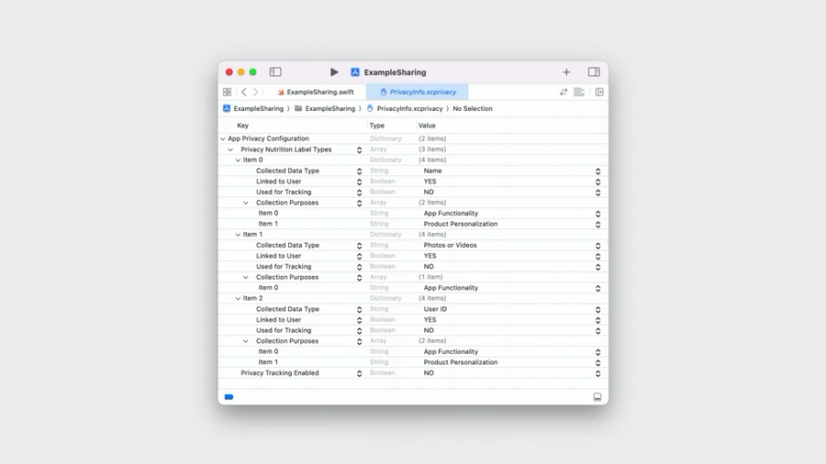Collapse Privacy Nutrition Label Types array
Screen dimensions: 826x464
point(230,149)
